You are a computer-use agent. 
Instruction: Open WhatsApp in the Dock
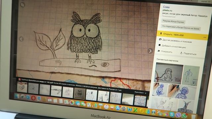click(185, 116)
